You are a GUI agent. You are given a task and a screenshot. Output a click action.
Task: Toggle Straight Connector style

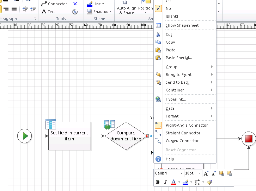click(185, 133)
